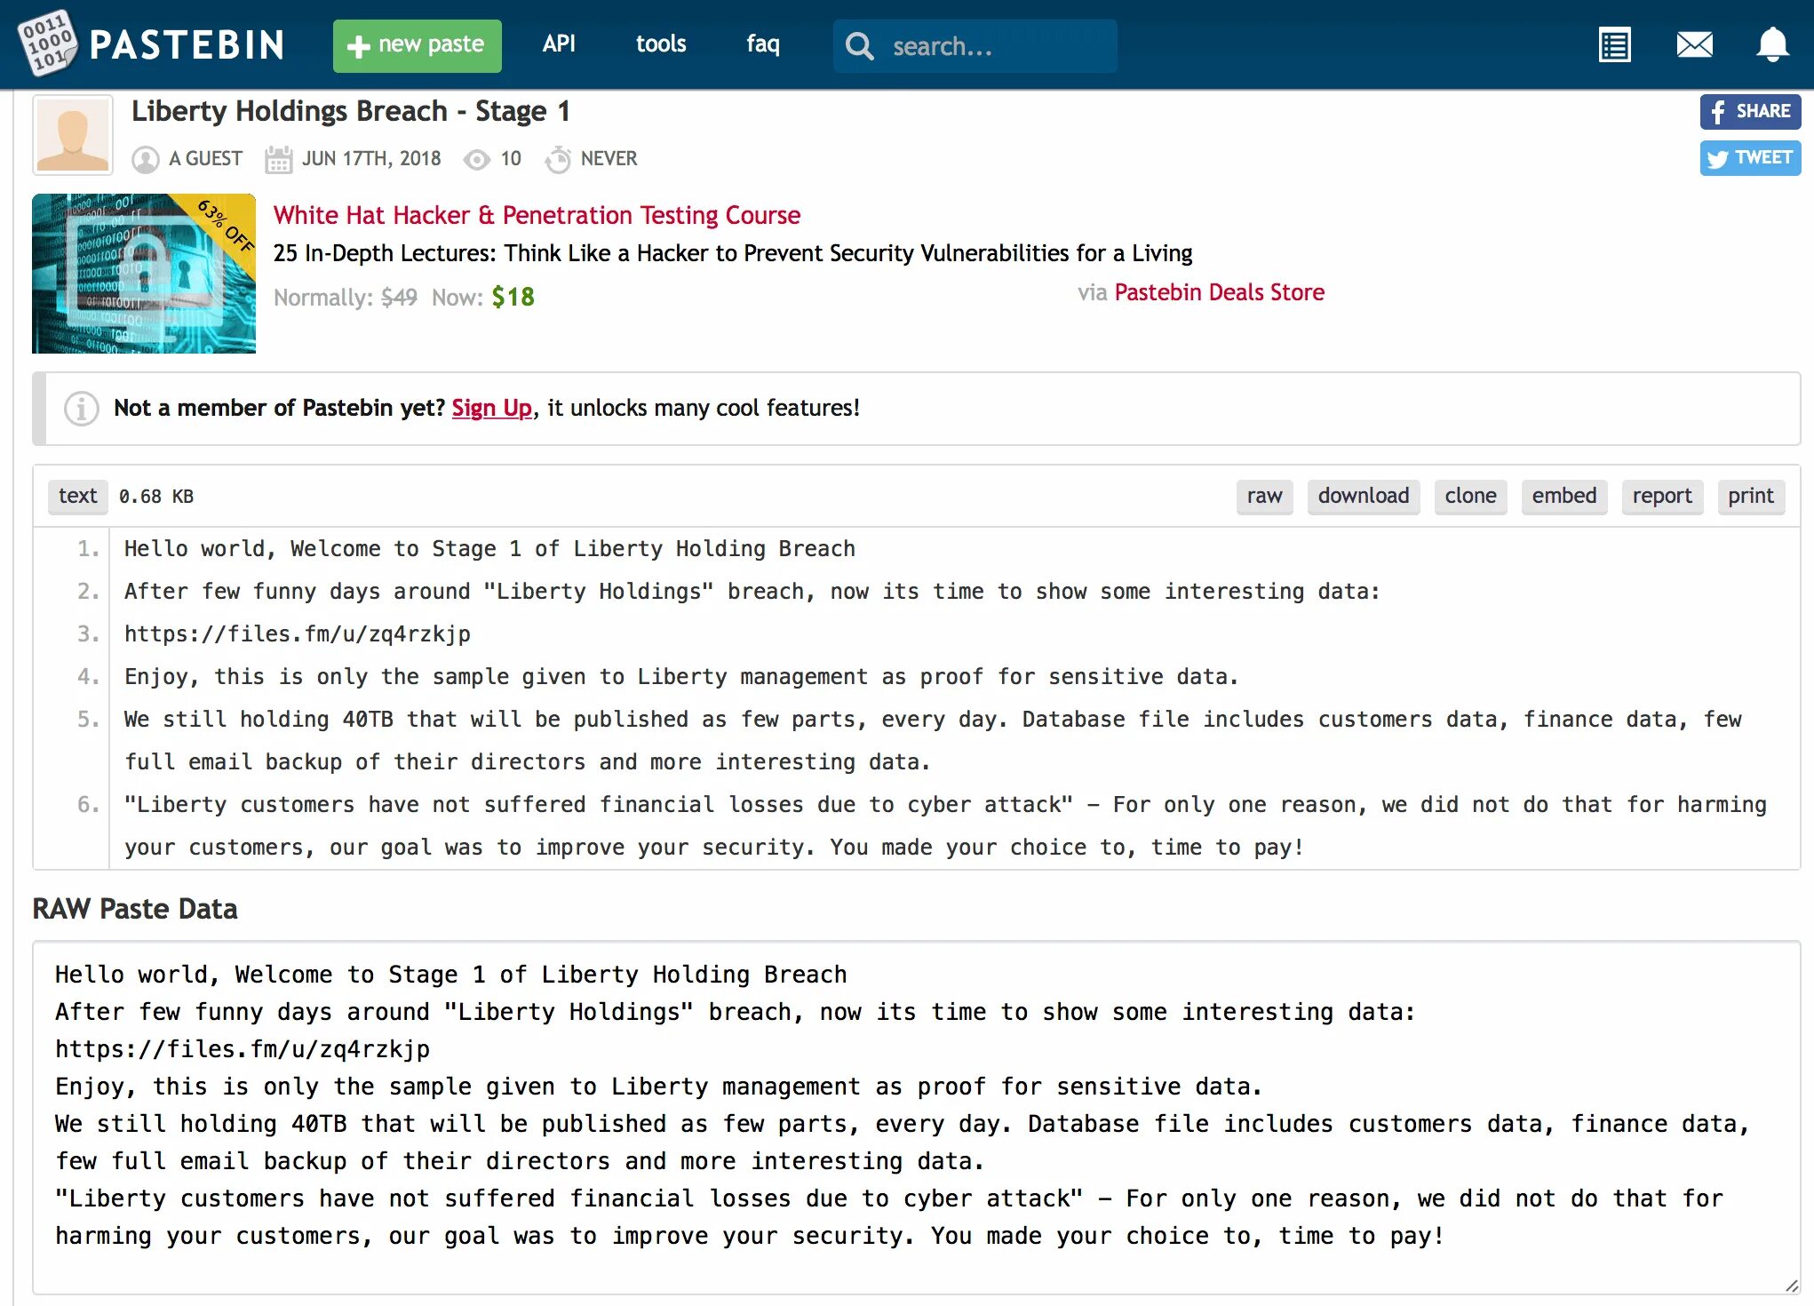Click the user icon beside A GUEST
Image resolution: width=1814 pixels, height=1306 pixels.
point(145,160)
